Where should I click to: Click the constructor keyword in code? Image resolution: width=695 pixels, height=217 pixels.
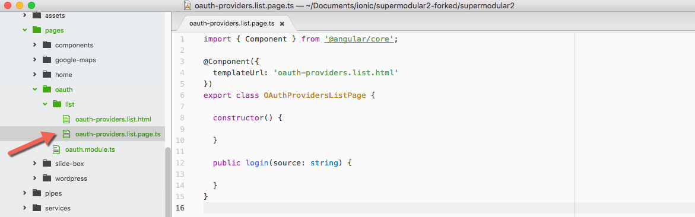click(x=239, y=118)
